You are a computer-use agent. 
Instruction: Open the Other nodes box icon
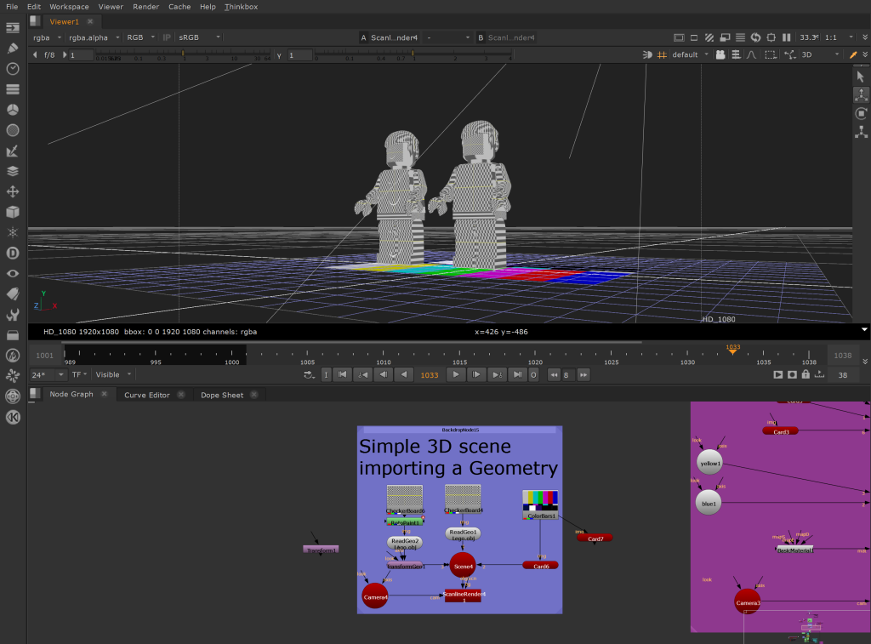12,335
